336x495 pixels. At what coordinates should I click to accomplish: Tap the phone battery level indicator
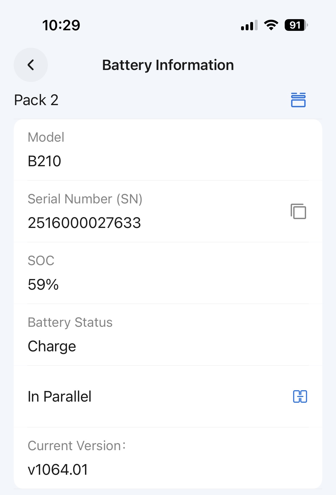[296, 25]
